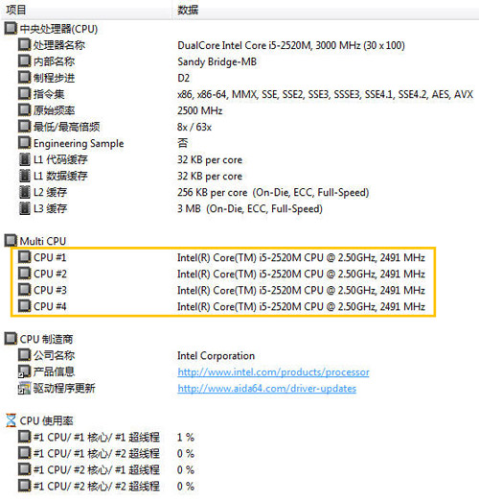
Task: Click the icon beside #2 核心/ #2 超线程
Action: click(24, 486)
